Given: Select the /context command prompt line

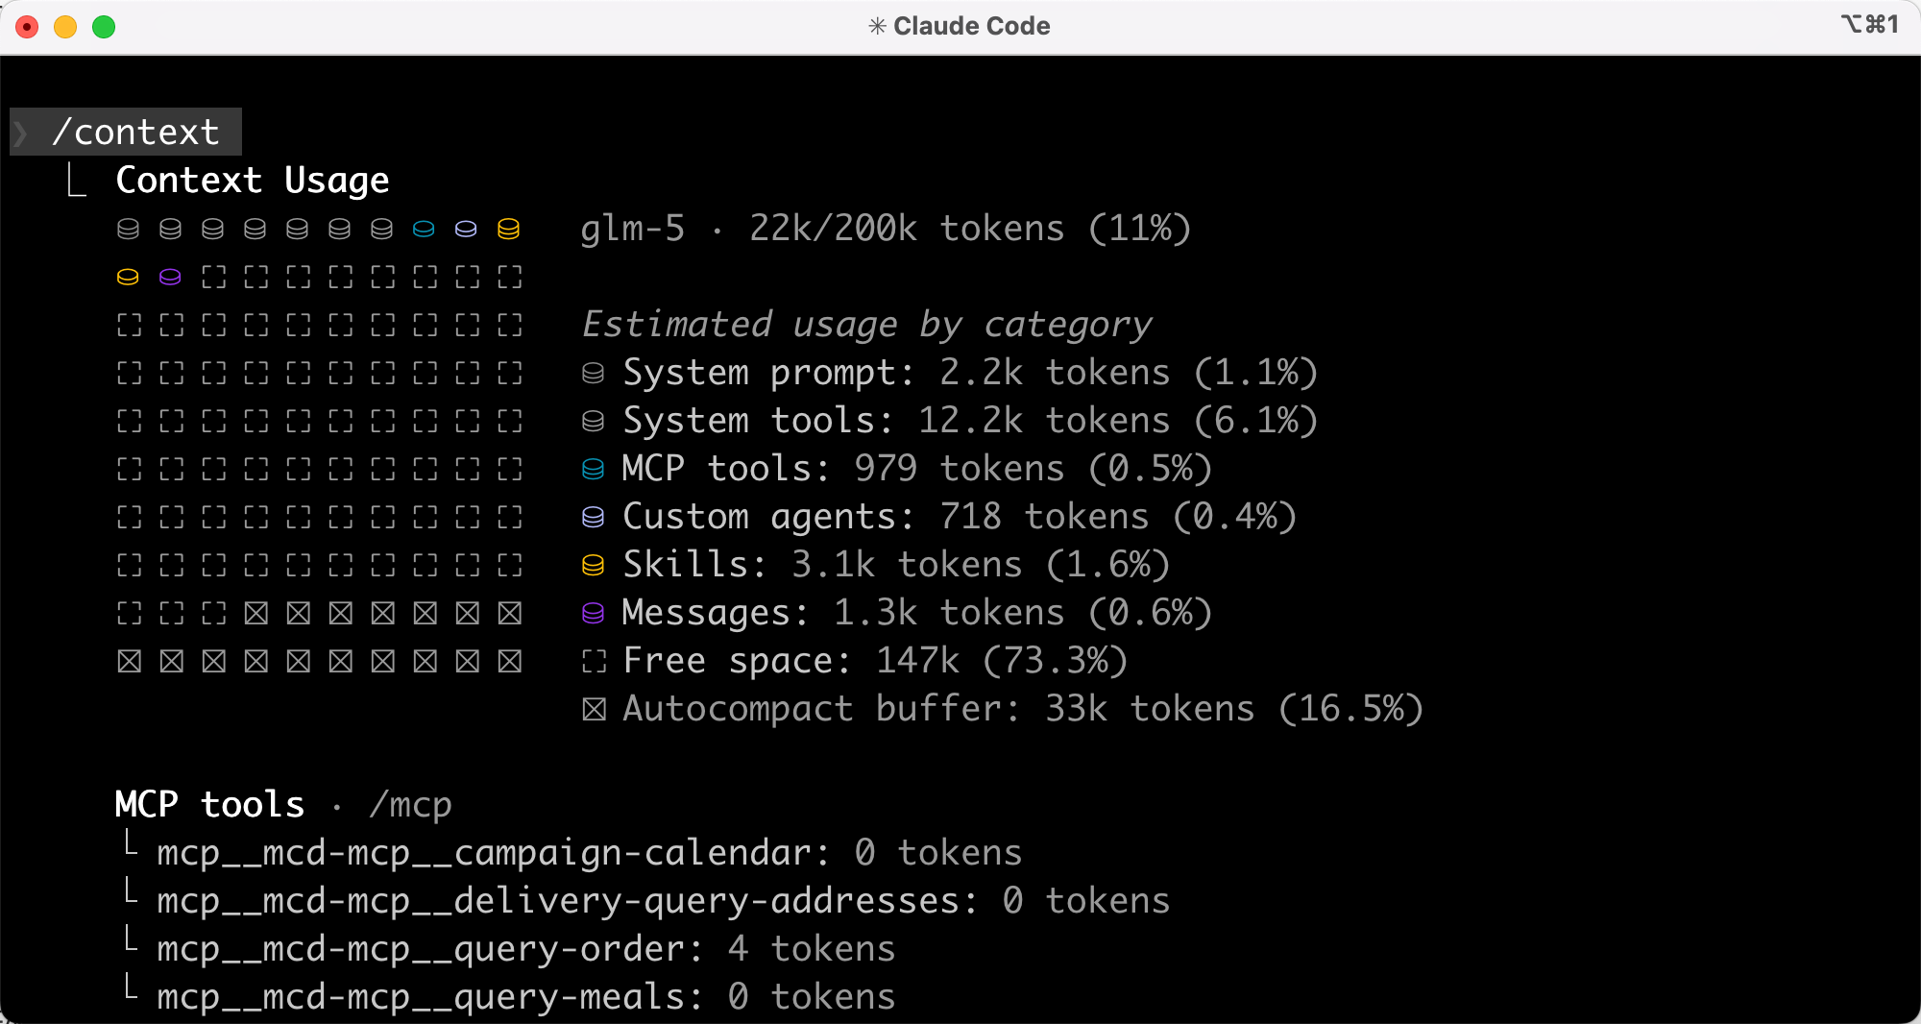Looking at the screenshot, I should (135, 133).
